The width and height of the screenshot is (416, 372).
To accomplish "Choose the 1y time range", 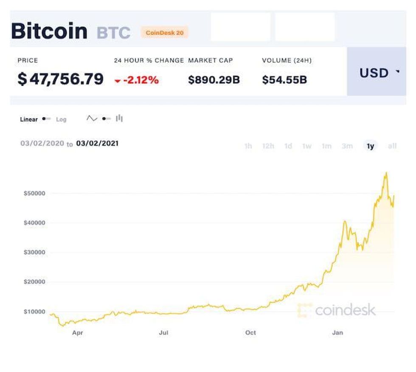I will 371,146.
